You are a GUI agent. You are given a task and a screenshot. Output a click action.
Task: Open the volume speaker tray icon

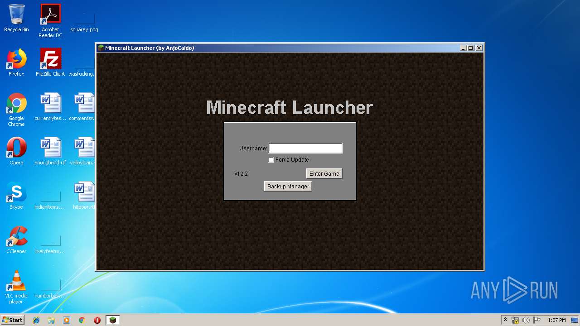526,320
